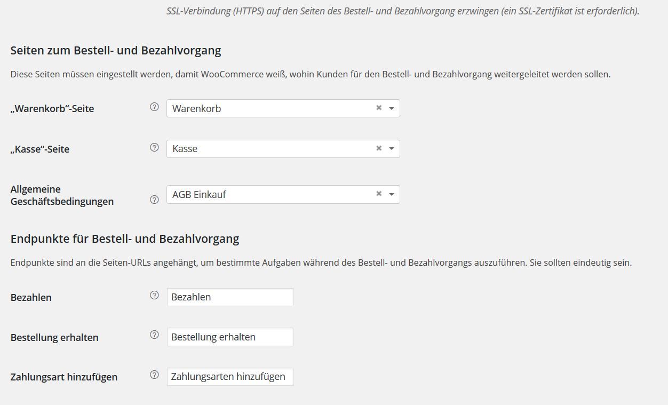Viewport: 668px width, 405px height.
Task: Click into Bestellung erhalten endpoint field
Action: pos(230,337)
